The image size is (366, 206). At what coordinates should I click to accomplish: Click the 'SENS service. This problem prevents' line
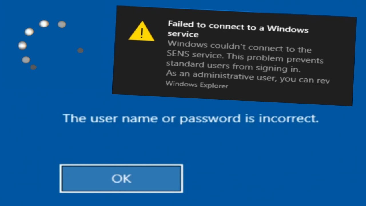[x=245, y=57]
